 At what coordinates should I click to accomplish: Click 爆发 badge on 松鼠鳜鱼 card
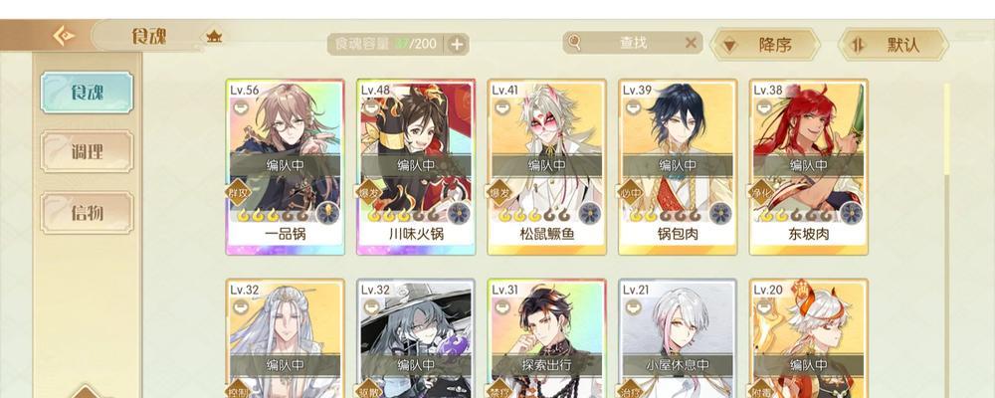tap(500, 192)
